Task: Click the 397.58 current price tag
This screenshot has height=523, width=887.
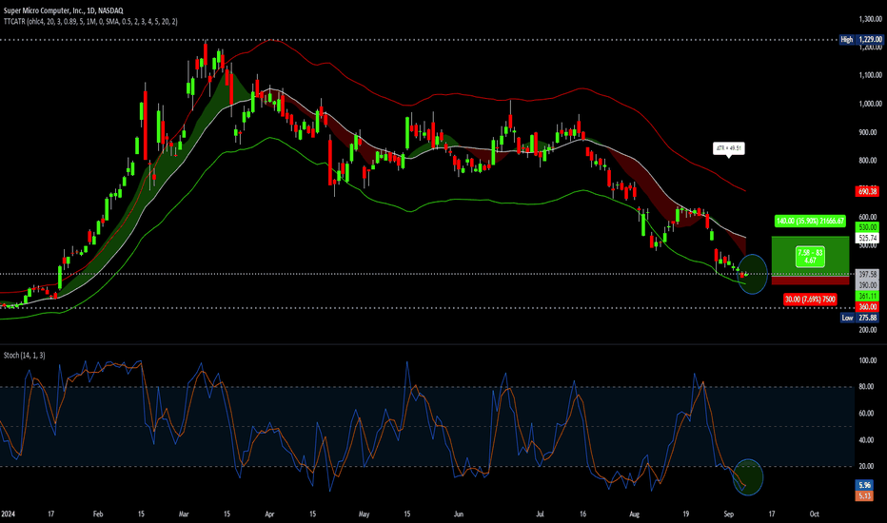Action: 868,274
